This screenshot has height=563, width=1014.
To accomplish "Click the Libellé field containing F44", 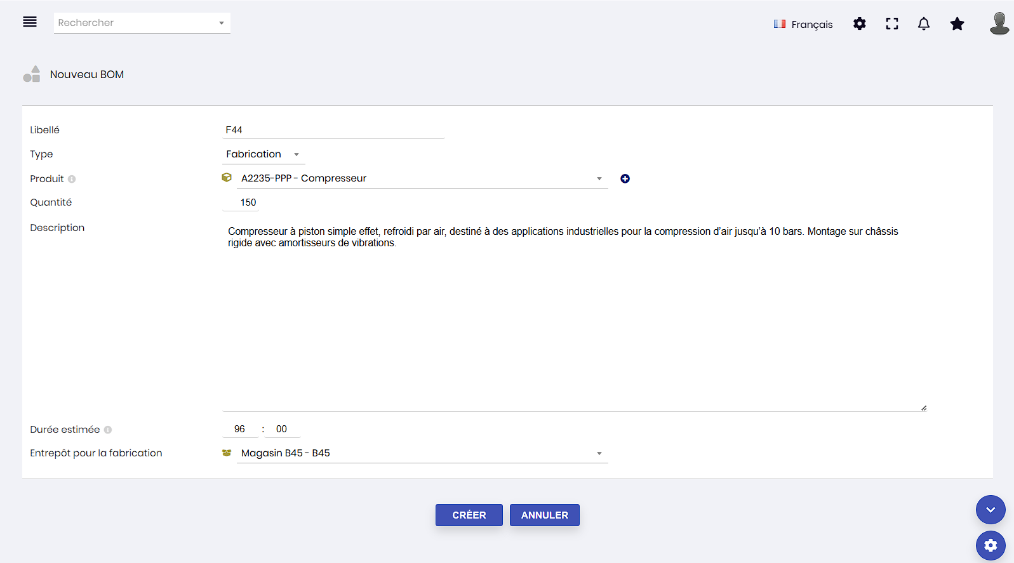I will tap(333, 130).
